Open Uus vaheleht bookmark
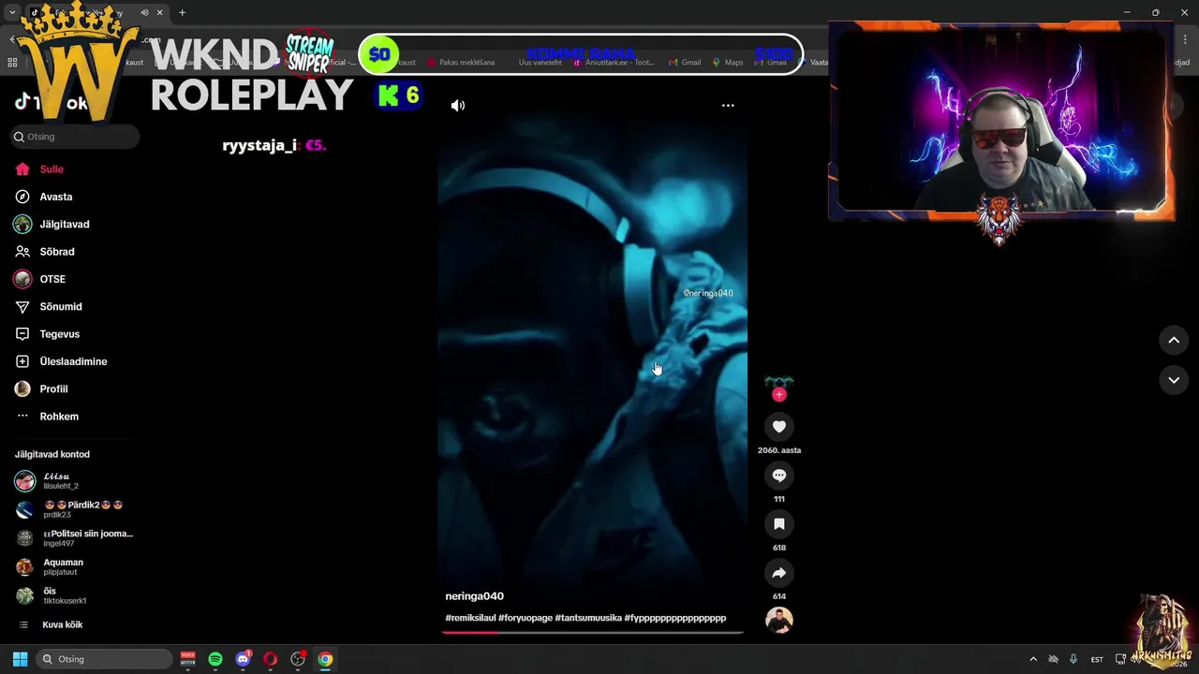 coord(540,63)
